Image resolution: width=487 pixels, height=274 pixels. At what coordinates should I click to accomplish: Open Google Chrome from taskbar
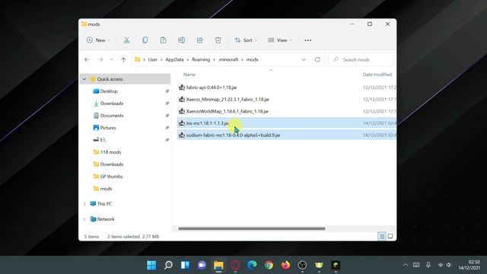point(269,265)
